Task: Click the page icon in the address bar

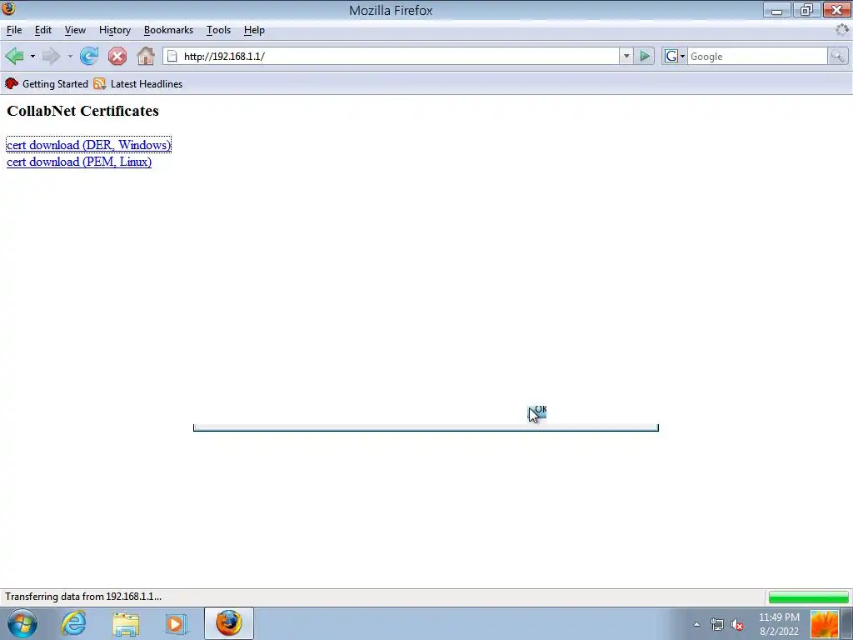Action: pos(172,56)
